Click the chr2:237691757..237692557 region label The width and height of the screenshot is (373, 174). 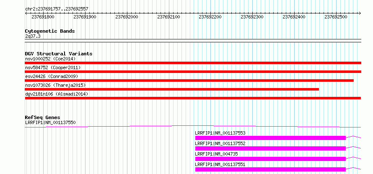tap(57, 9)
